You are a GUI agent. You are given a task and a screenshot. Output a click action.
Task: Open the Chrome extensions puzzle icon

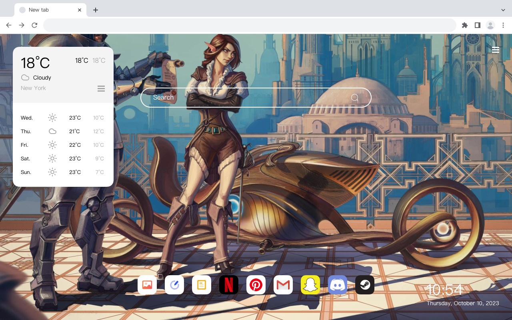point(464,25)
